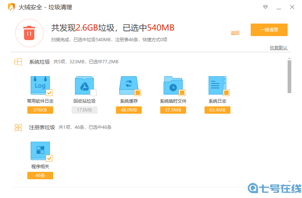Click the 173MB size badge
This screenshot has height=198, width=302.
pos(84,110)
